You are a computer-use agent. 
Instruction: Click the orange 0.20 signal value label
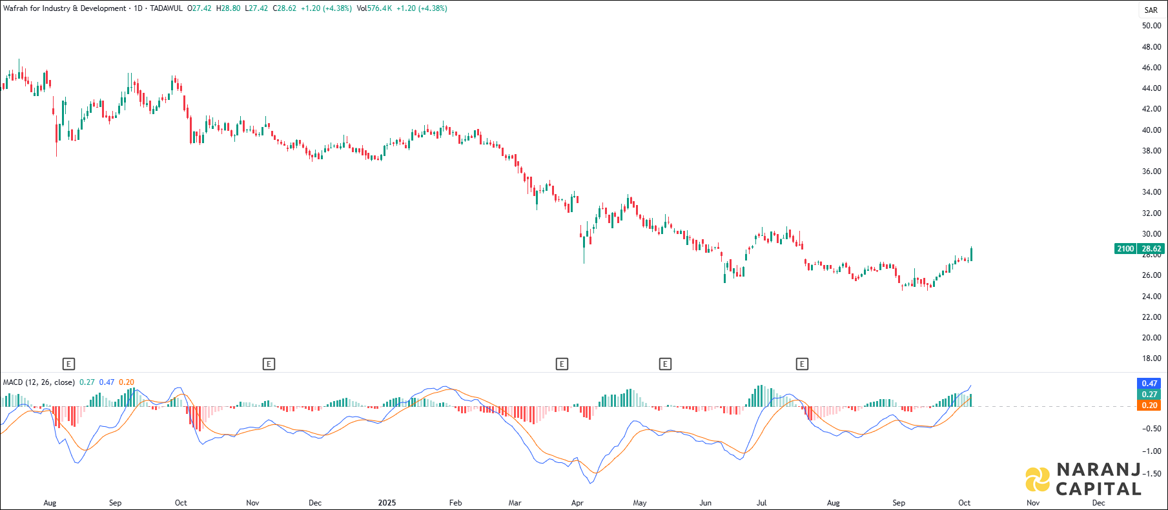1149,406
